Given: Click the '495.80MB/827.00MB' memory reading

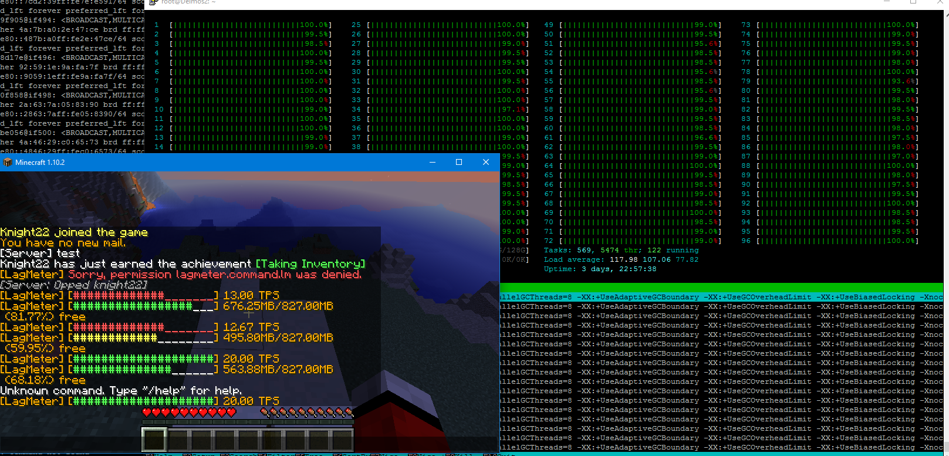Looking at the screenshot, I should point(278,338).
